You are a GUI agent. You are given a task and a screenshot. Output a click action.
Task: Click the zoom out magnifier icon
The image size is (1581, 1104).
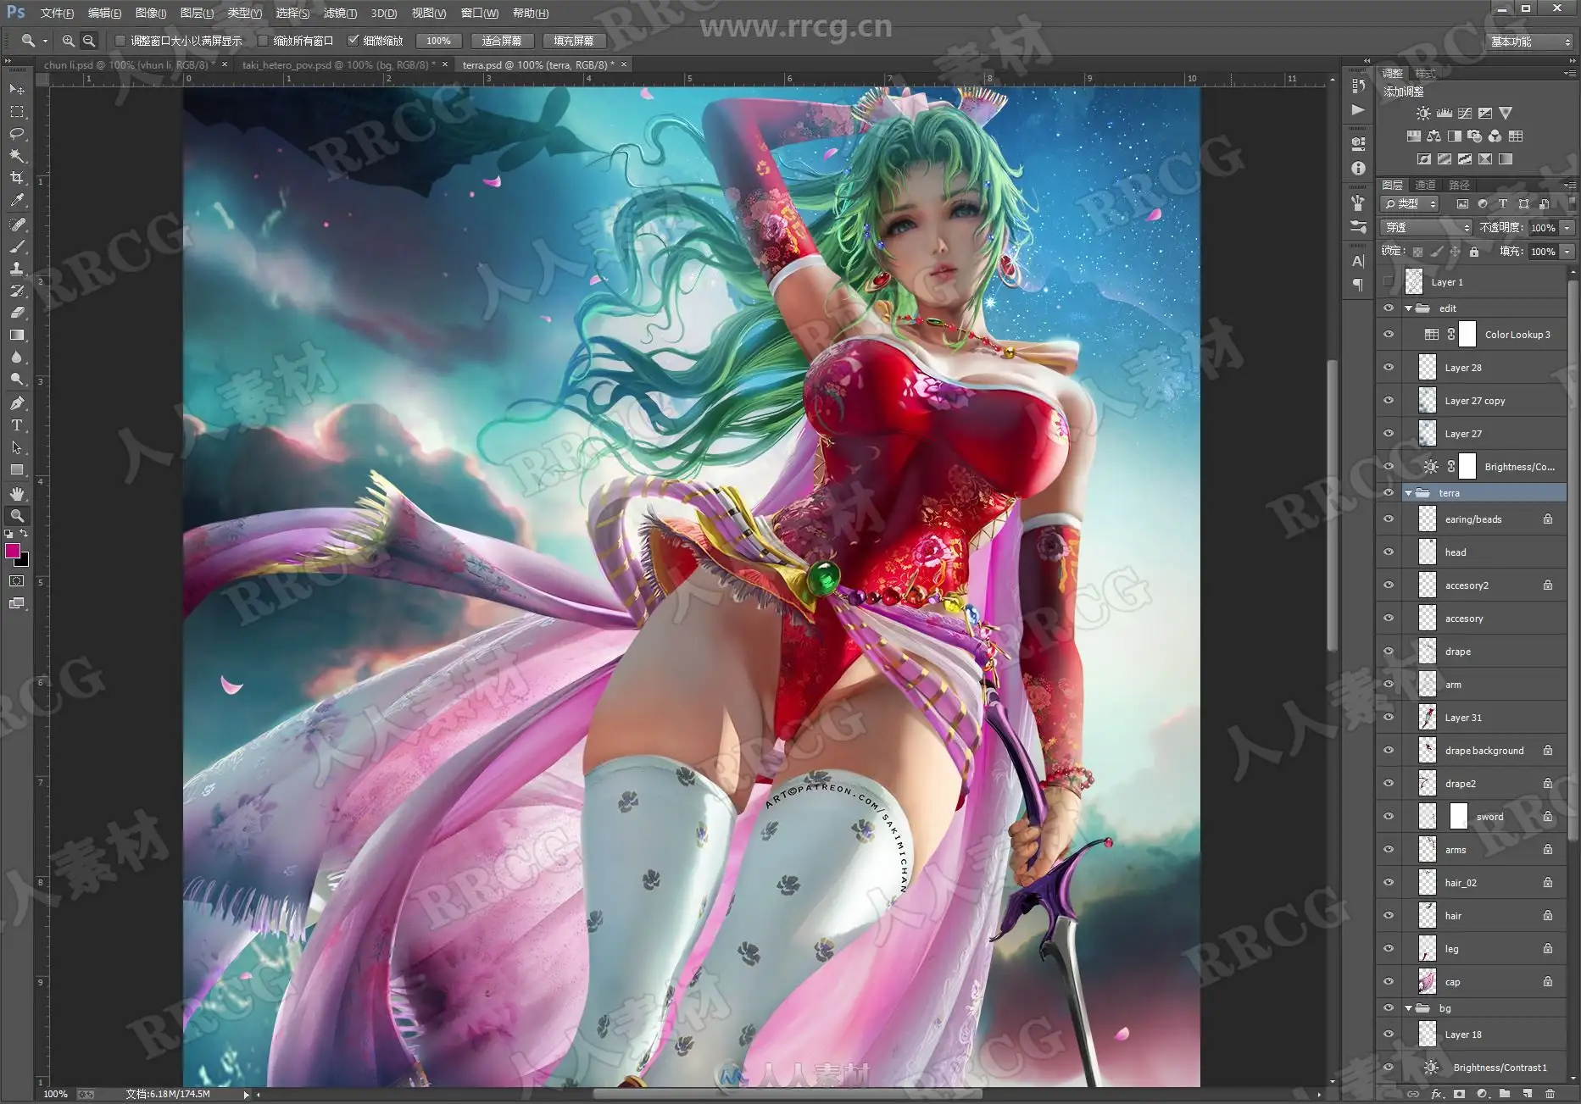(x=89, y=41)
